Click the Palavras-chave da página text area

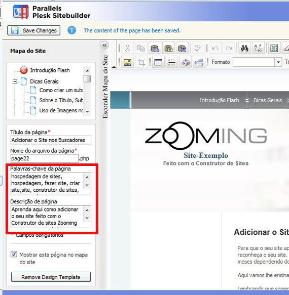pyautogui.click(x=47, y=184)
